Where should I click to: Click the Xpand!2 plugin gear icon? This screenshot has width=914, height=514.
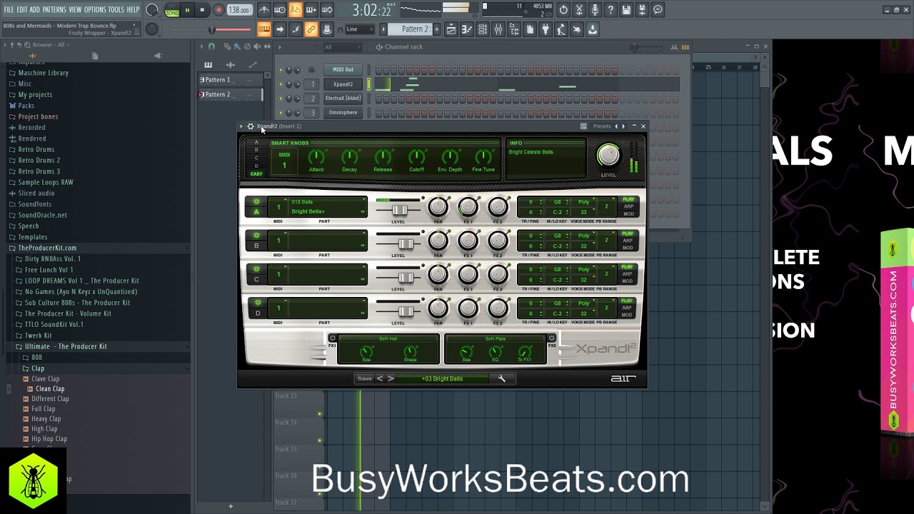tap(251, 126)
